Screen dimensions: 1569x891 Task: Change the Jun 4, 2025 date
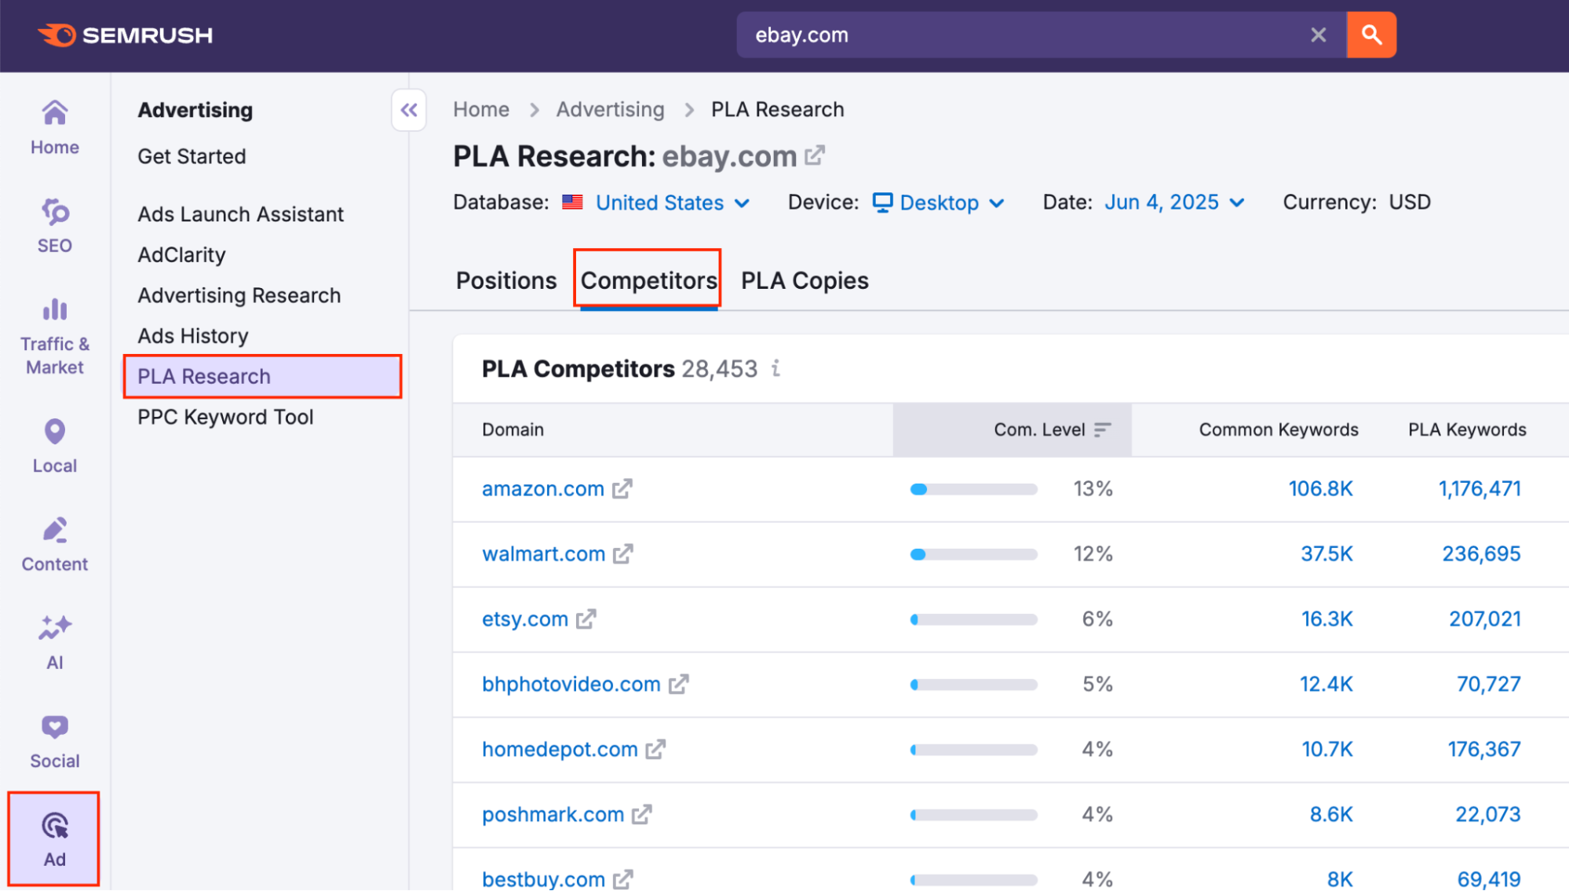coord(1174,203)
